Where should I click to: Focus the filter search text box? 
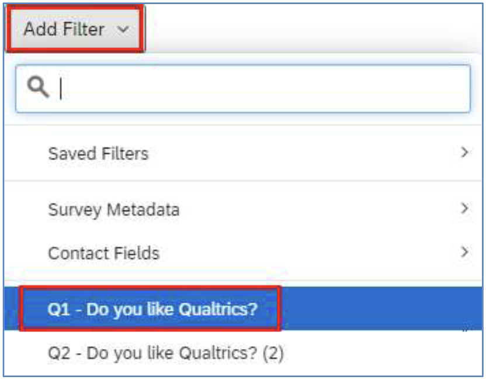point(243,88)
